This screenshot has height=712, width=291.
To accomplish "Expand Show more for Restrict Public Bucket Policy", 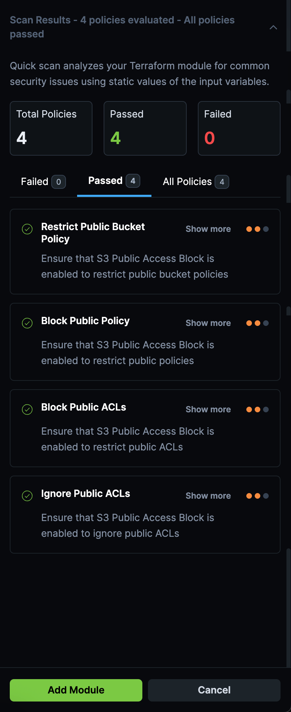I will 208,229.
